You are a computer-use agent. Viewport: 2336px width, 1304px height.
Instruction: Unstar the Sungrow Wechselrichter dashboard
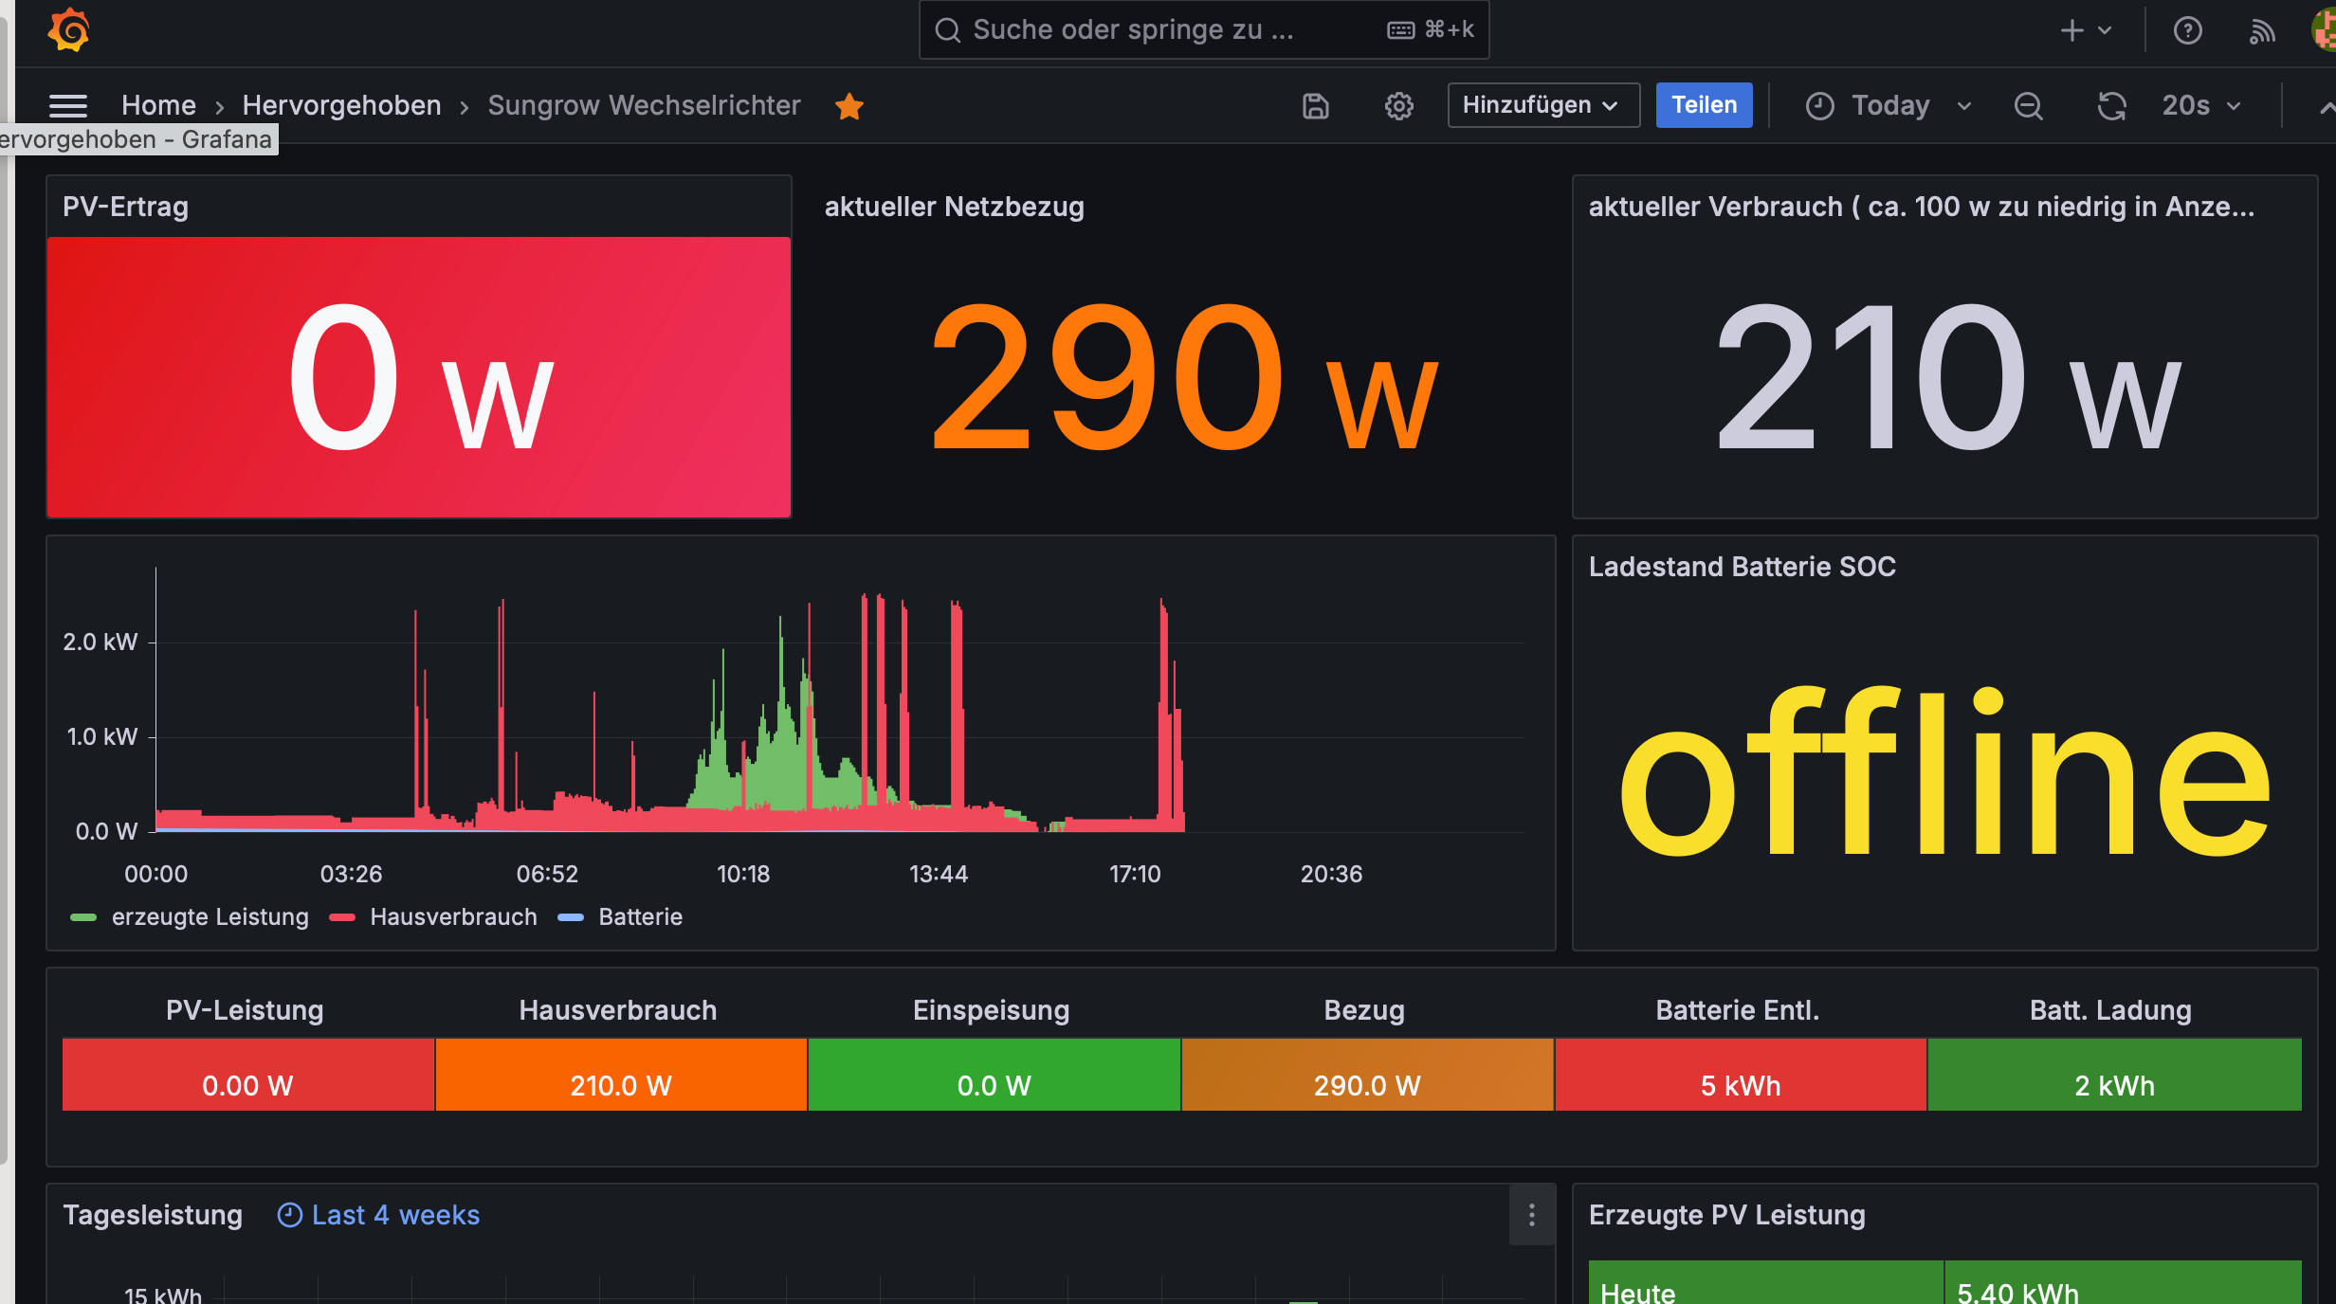(x=849, y=106)
